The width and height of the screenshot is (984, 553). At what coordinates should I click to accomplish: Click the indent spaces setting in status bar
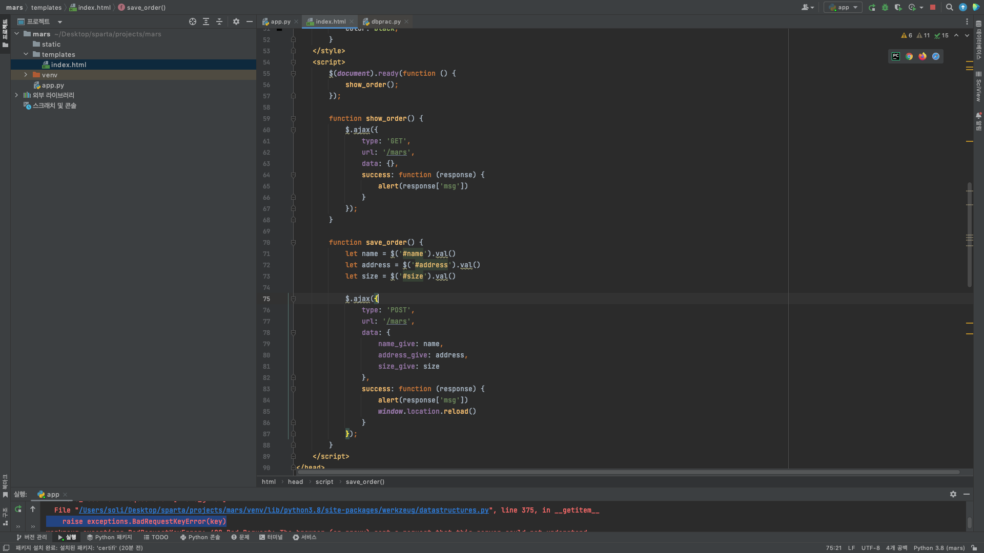[896, 548]
